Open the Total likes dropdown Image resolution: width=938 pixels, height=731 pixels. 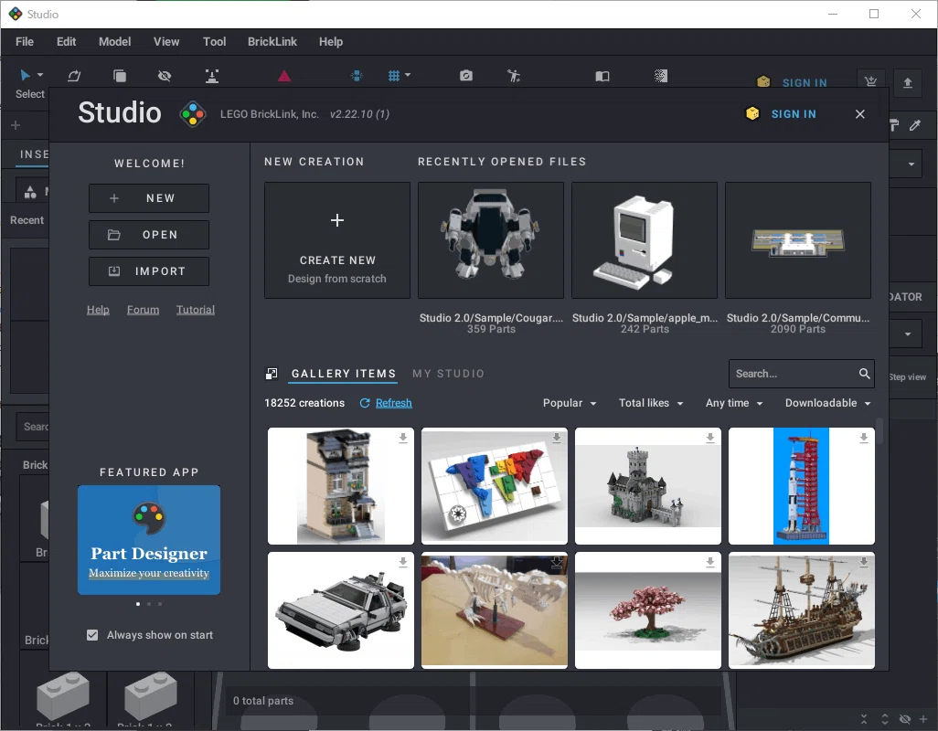coord(651,403)
